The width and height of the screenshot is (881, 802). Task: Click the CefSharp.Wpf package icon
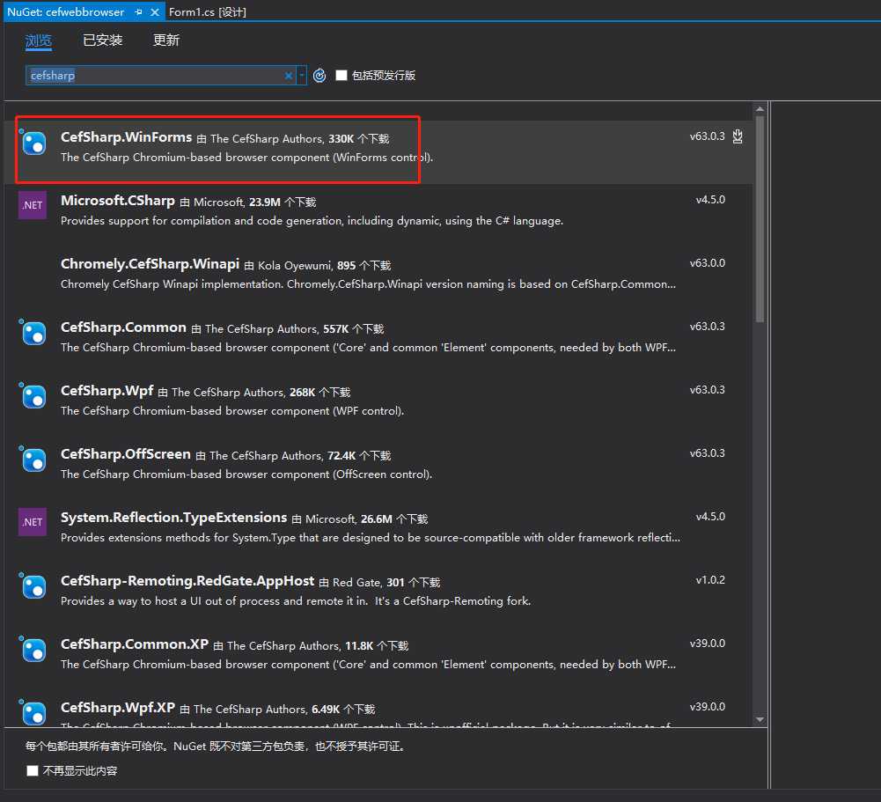point(33,395)
